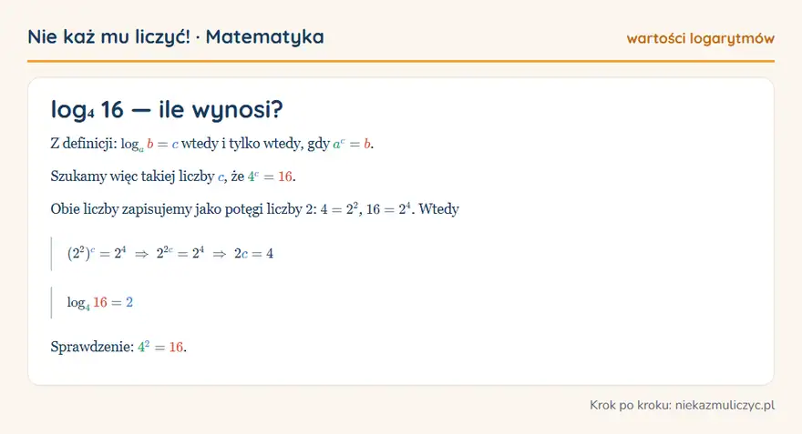Click the line starting 'Z definicji:'
The width and height of the screenshot is (802, 434).
tap(212, 144)
